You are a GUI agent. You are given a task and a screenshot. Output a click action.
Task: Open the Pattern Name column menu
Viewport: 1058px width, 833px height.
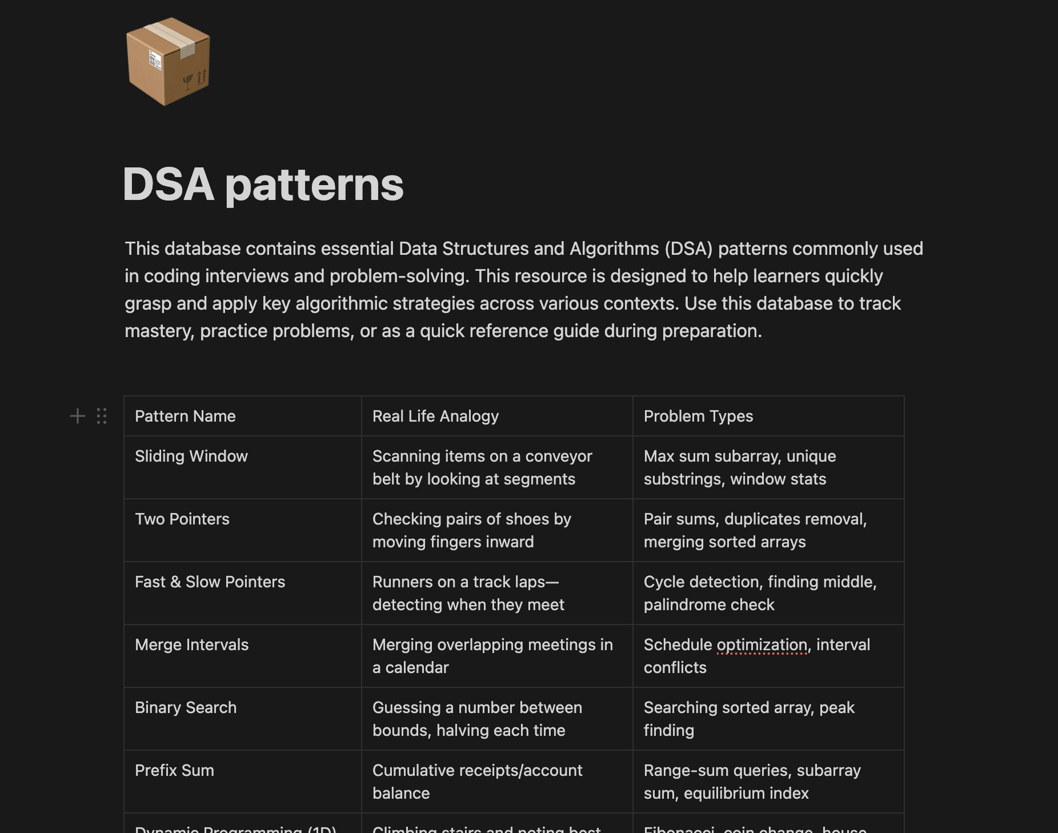185,416
